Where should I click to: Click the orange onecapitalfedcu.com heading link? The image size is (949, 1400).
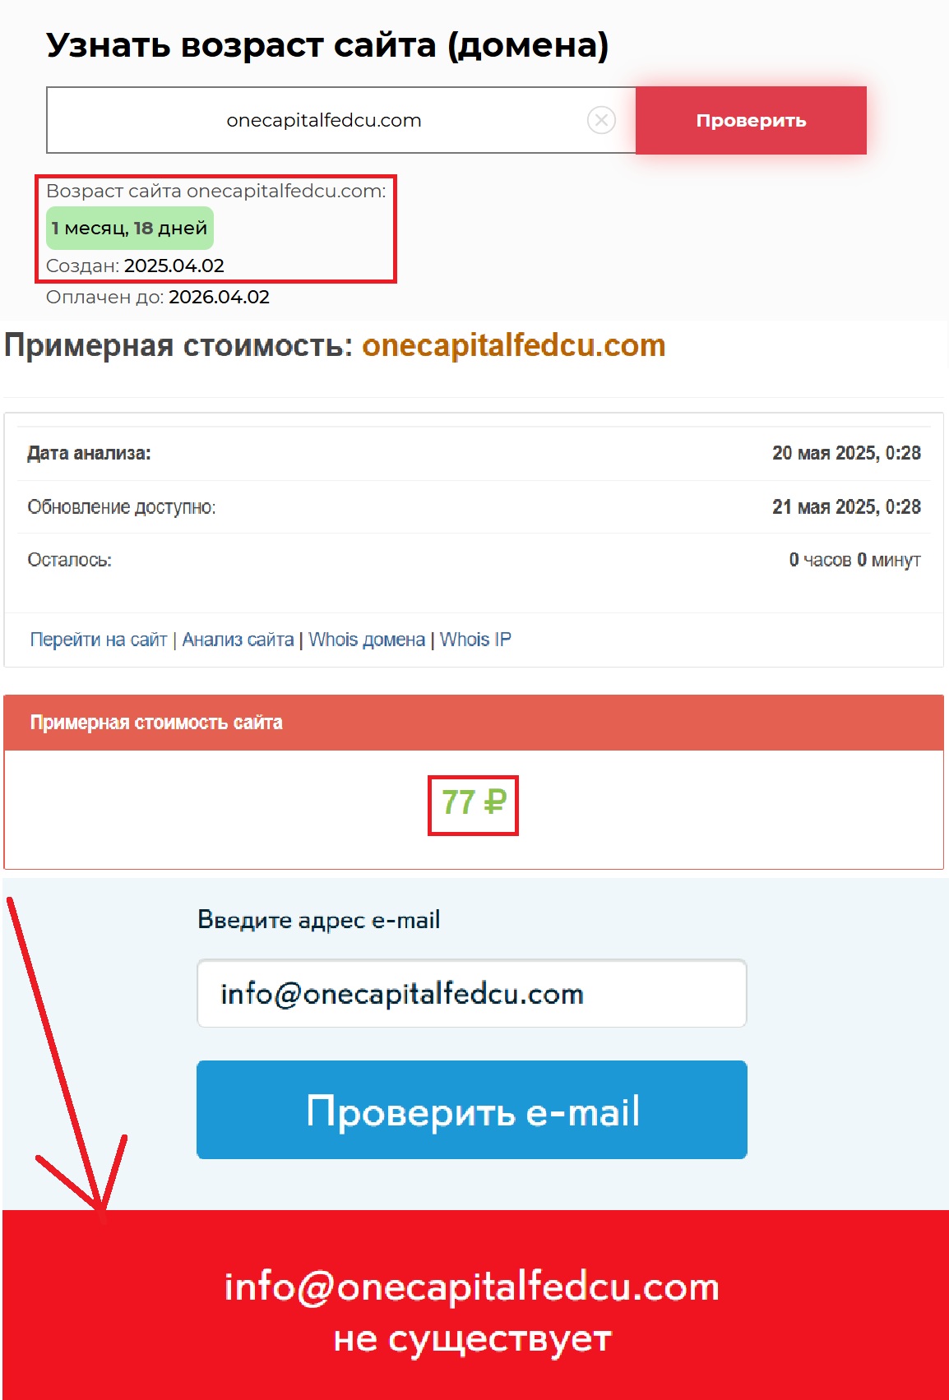click(x=513, y=345)
